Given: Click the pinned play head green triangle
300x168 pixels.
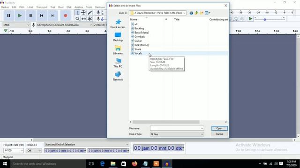Looking at the screenshot, I should pyautogui.click(x=6, y=31).
